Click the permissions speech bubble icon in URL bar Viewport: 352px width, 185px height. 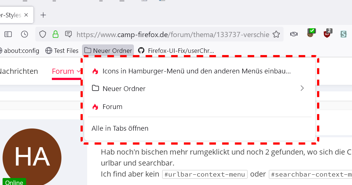[68, 35]
